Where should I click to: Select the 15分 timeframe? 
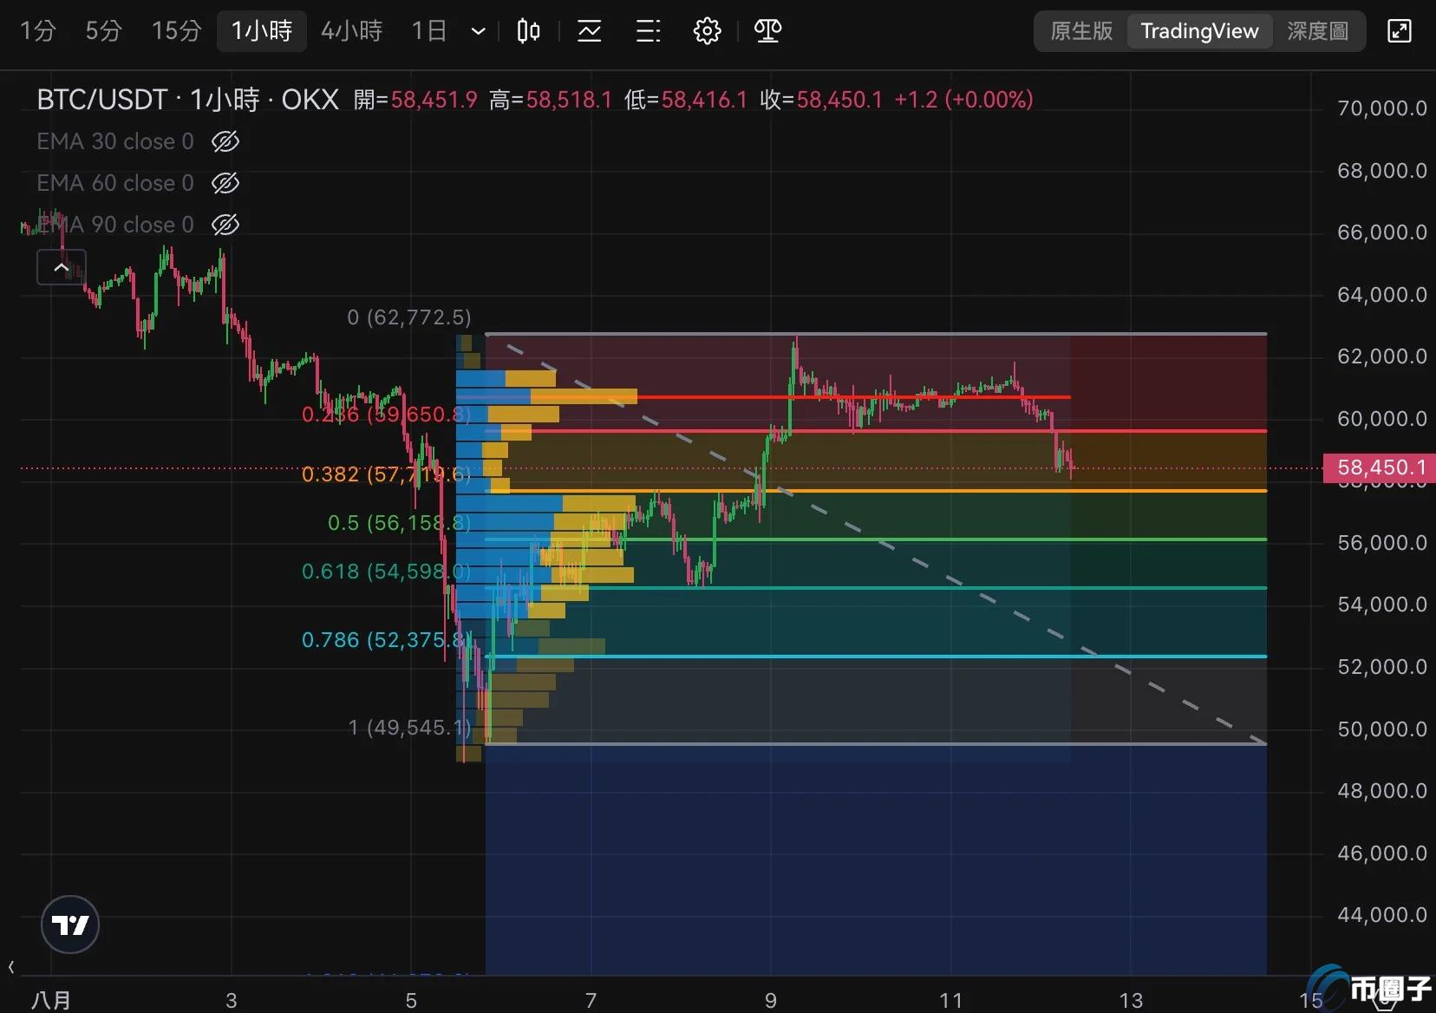click(176, 31)
